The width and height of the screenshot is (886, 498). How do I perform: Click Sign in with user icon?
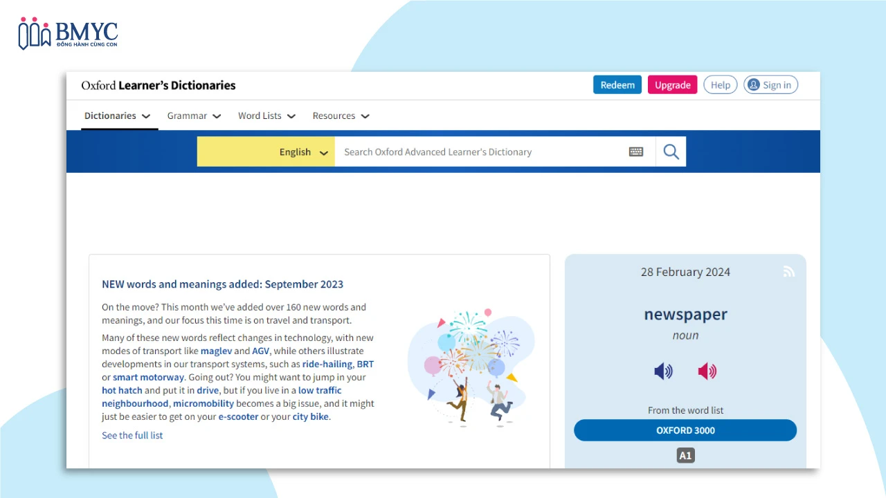770,85
